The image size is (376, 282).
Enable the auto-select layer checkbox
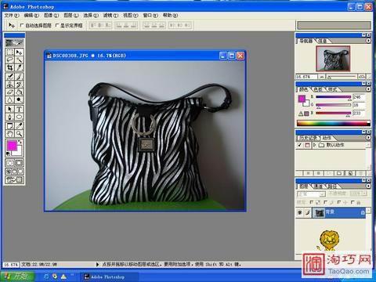point(22,25)
